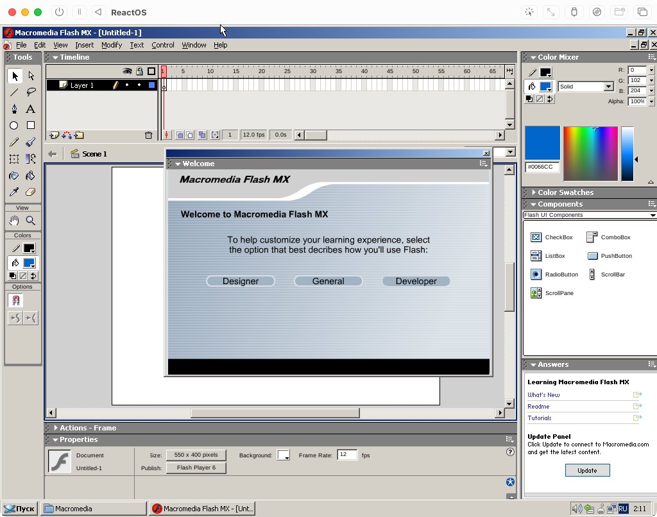The image size is (657, 517).
Task: Toggle Edit Multiple Frames button
Action: pos(202,135)
